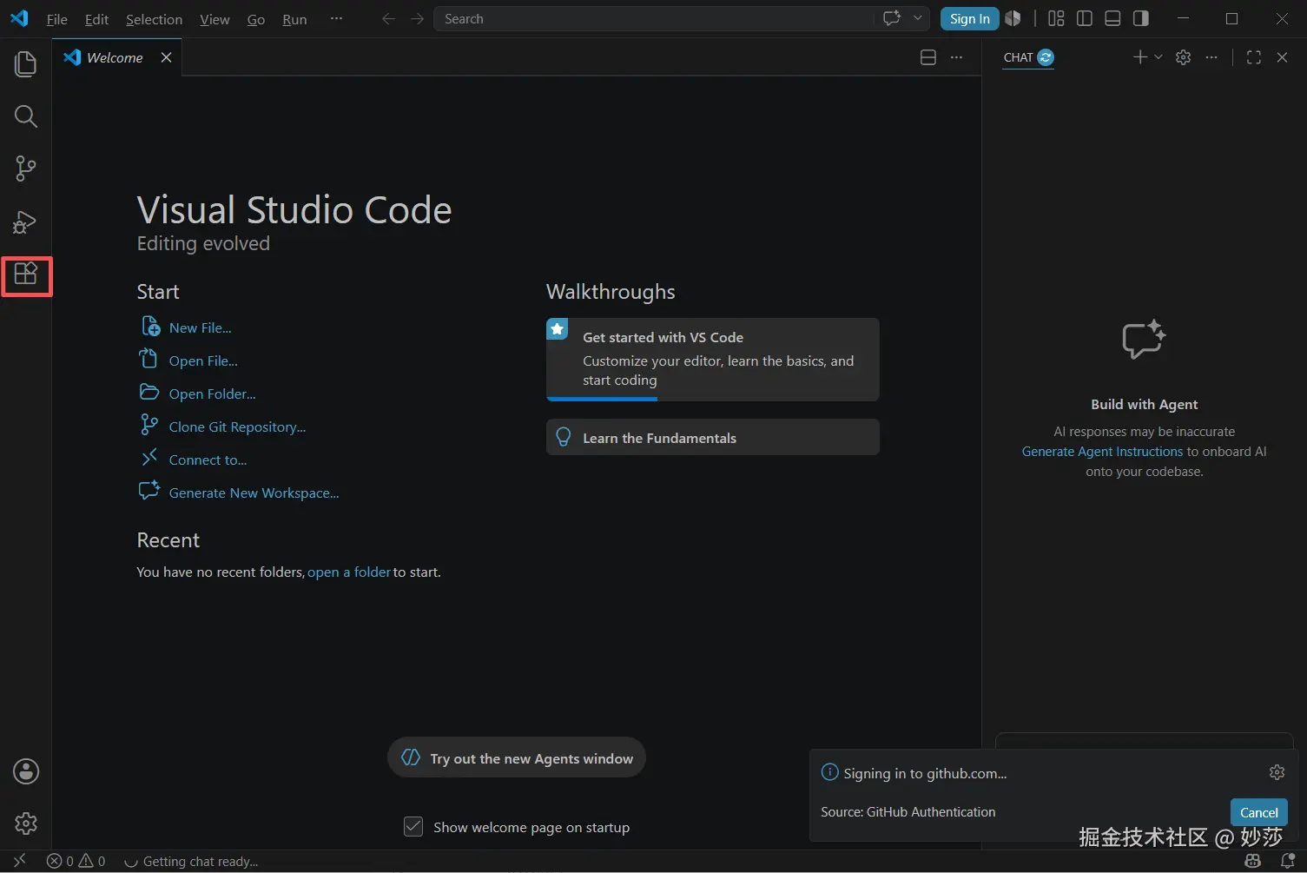Toggle the bottom panel layout button
The image size is (1307, 873).
1112,18
